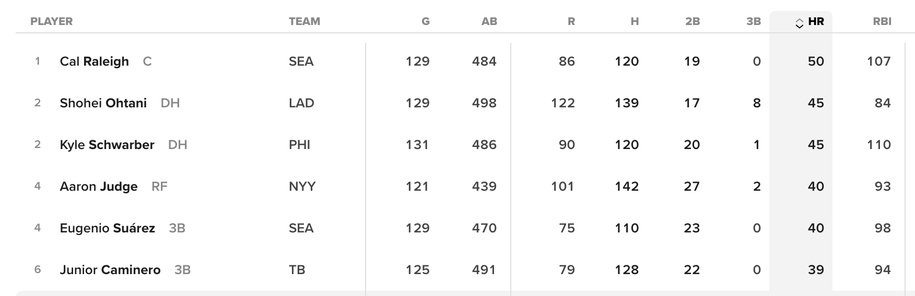Click the NYY team abbreviation

[x=302, y=187]
